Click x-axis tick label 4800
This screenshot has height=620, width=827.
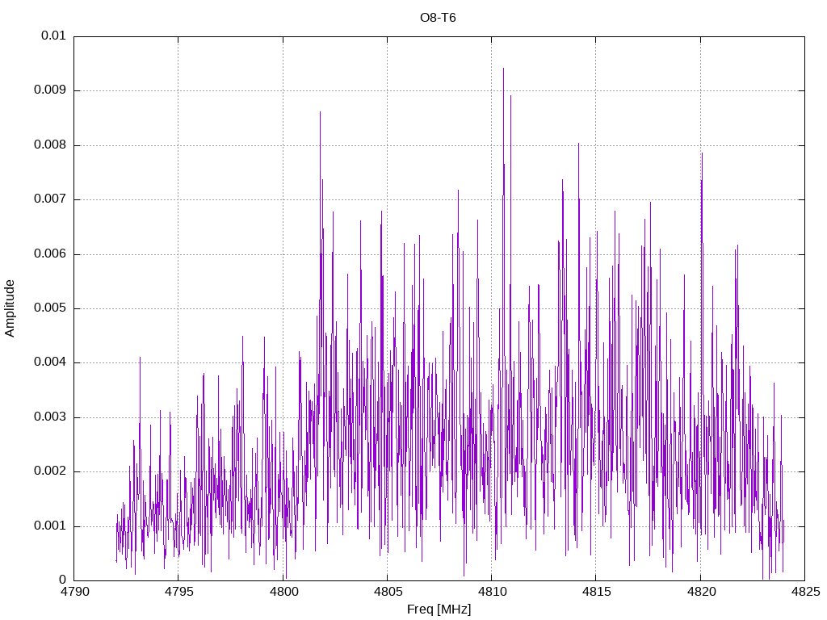(283, 592)
